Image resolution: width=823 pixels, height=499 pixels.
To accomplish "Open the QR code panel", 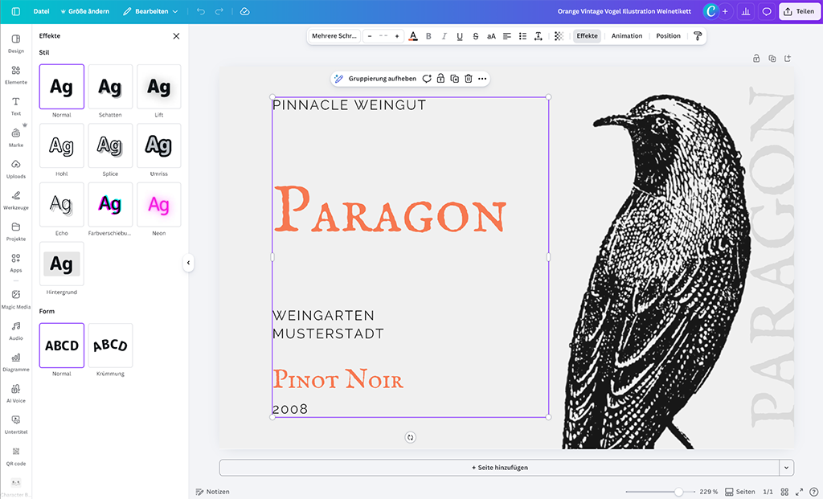I will (16, 456).
